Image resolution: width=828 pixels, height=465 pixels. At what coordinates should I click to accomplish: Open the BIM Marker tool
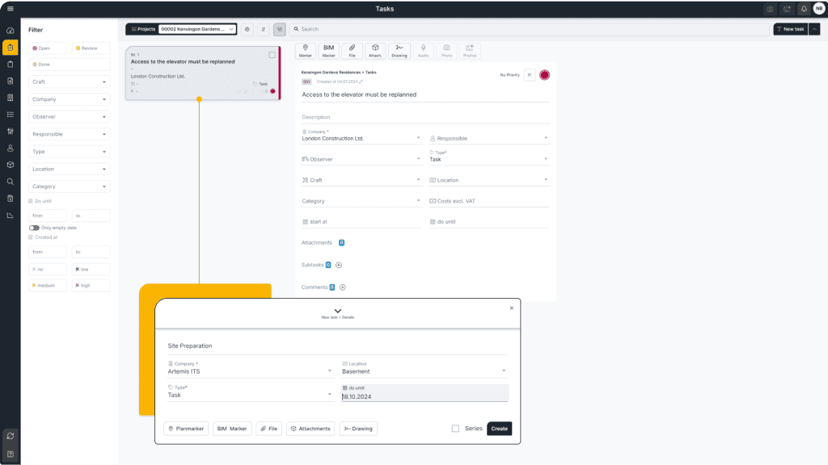coord(328,51)
